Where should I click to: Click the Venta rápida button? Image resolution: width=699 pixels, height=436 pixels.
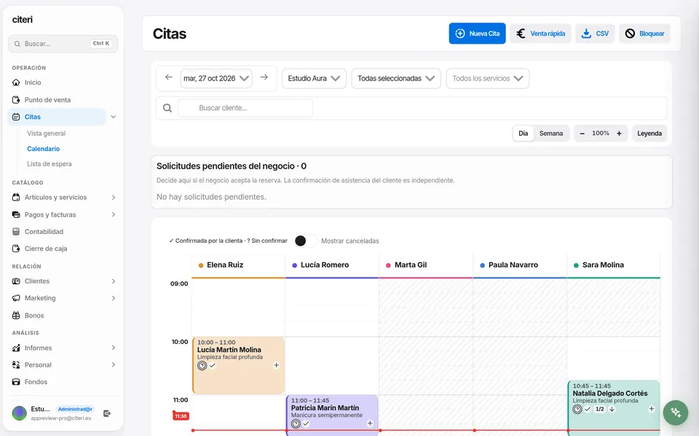[540, 33]
